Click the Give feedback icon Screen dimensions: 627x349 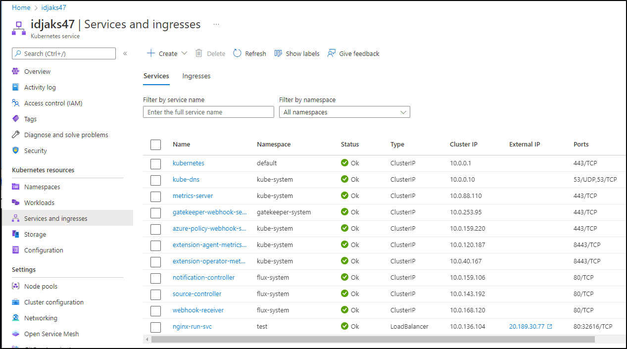(331, 53)
